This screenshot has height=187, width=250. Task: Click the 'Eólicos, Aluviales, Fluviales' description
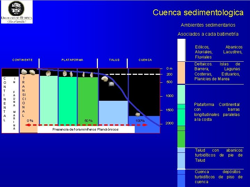pyautogui.click(x=219, y=52)
